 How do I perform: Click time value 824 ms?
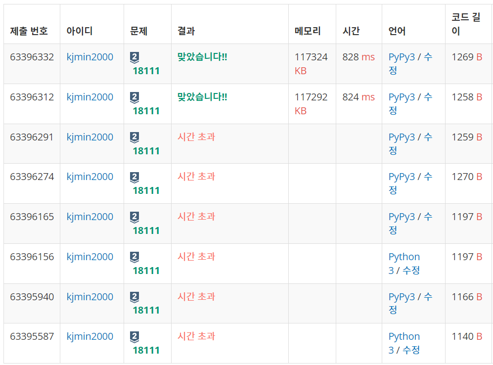tap(359, 97)
